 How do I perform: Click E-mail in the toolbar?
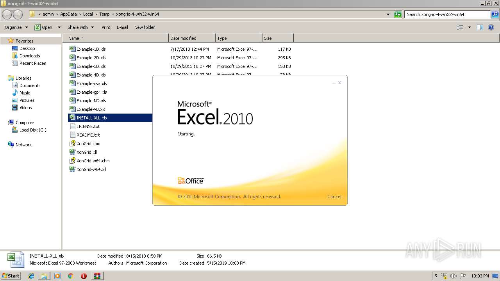pyautogui.click(x=122, y=27)
